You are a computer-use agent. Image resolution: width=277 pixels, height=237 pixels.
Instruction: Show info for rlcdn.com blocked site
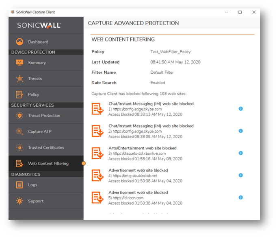240,197
